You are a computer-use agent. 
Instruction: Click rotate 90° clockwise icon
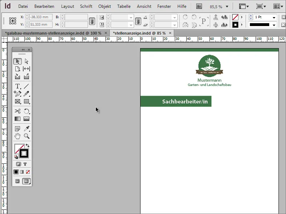[185, 17]
